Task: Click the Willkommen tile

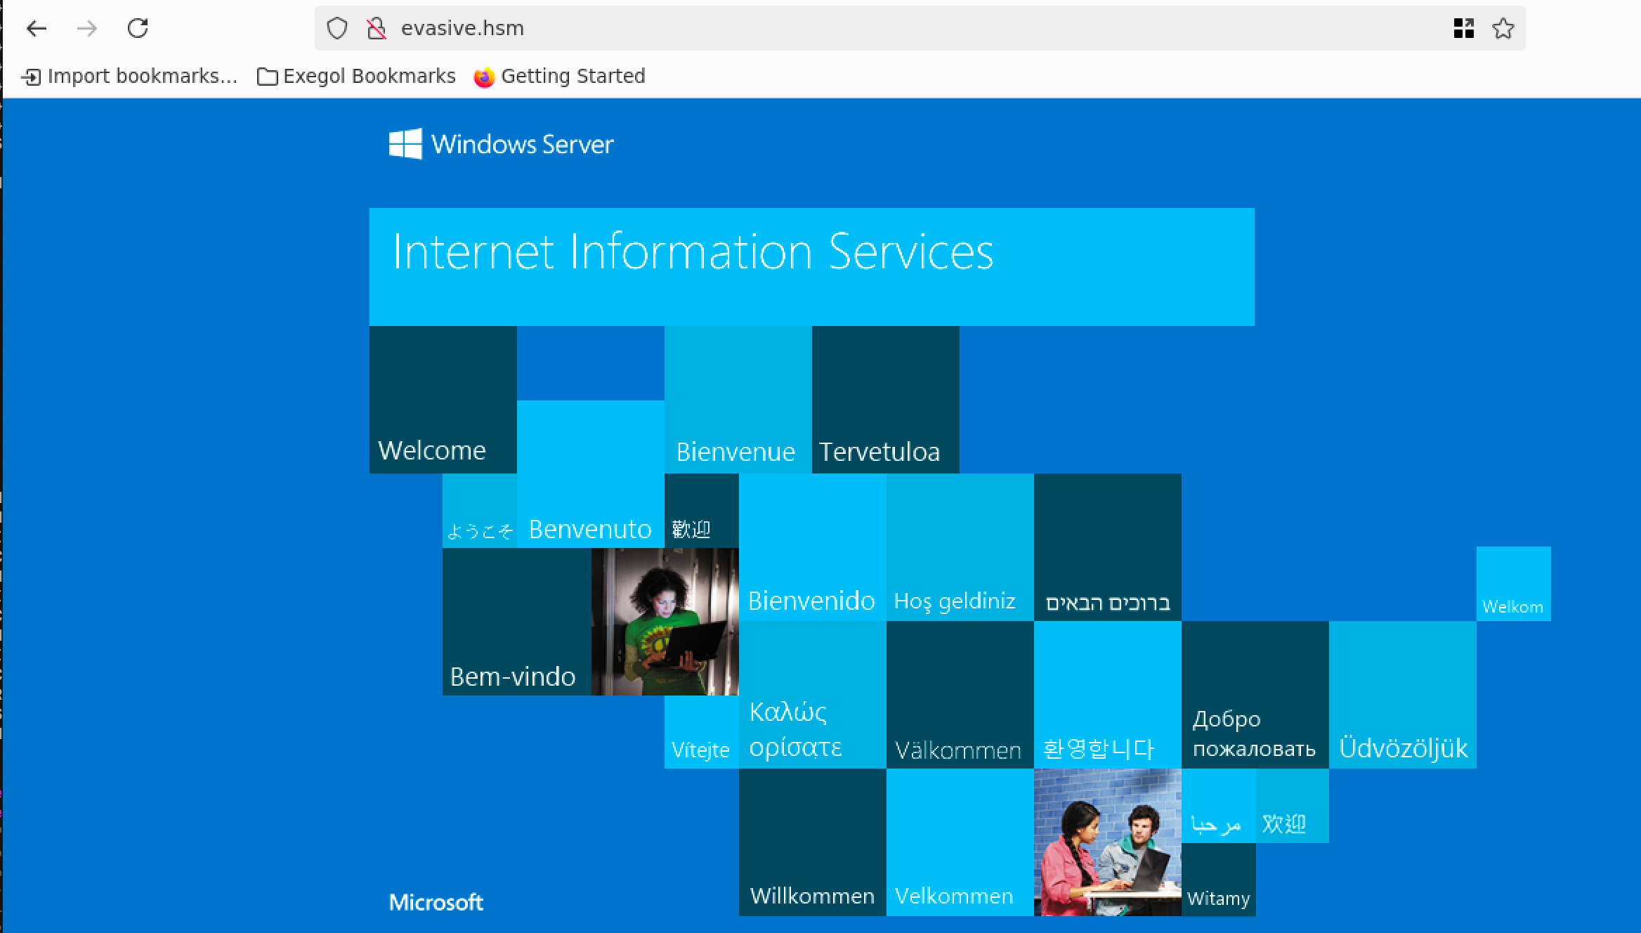Action: click(812, 842)
